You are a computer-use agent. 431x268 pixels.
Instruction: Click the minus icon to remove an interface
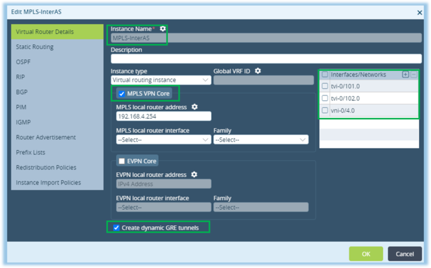coord(414,74)
